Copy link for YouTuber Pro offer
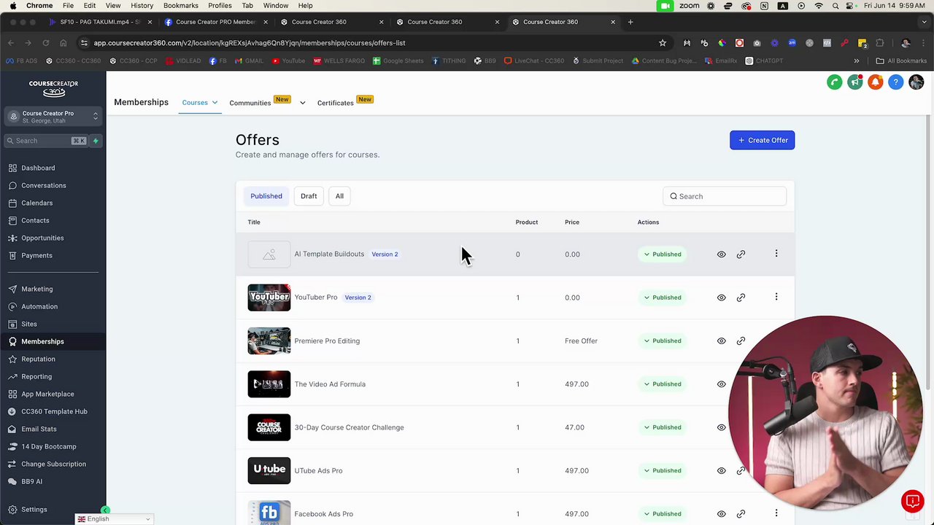Image resolution: width=934 pixels, height=525 pixels. pyautogui.click(x=741, y=297)
